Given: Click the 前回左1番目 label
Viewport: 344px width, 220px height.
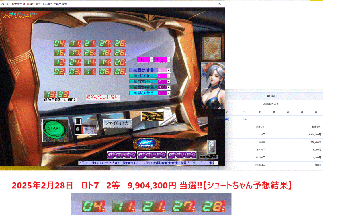Looking at the screenshot, I should tap(143, 70).
